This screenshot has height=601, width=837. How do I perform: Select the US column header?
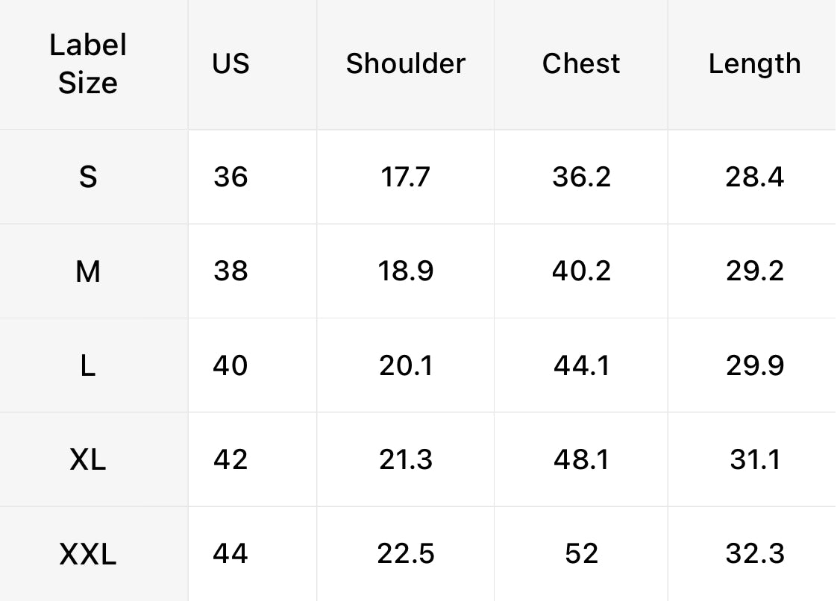click(231, 63)
